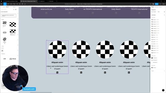
Task: Click the Present play icon
Action: click(160, 4)
